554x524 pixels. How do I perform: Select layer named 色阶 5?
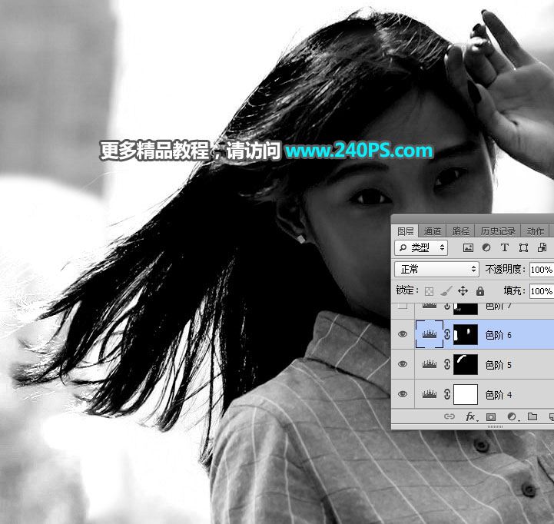[x=499, y=365]
